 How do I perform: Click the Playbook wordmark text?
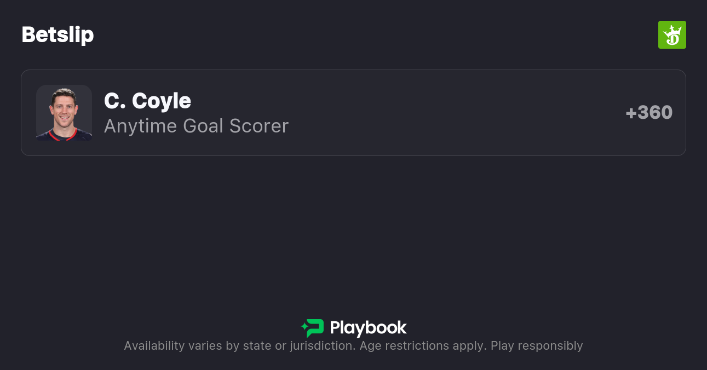[368, 328]
